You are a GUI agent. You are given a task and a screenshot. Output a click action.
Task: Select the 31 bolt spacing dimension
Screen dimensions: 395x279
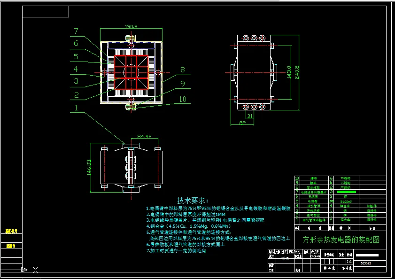[250, 116]
